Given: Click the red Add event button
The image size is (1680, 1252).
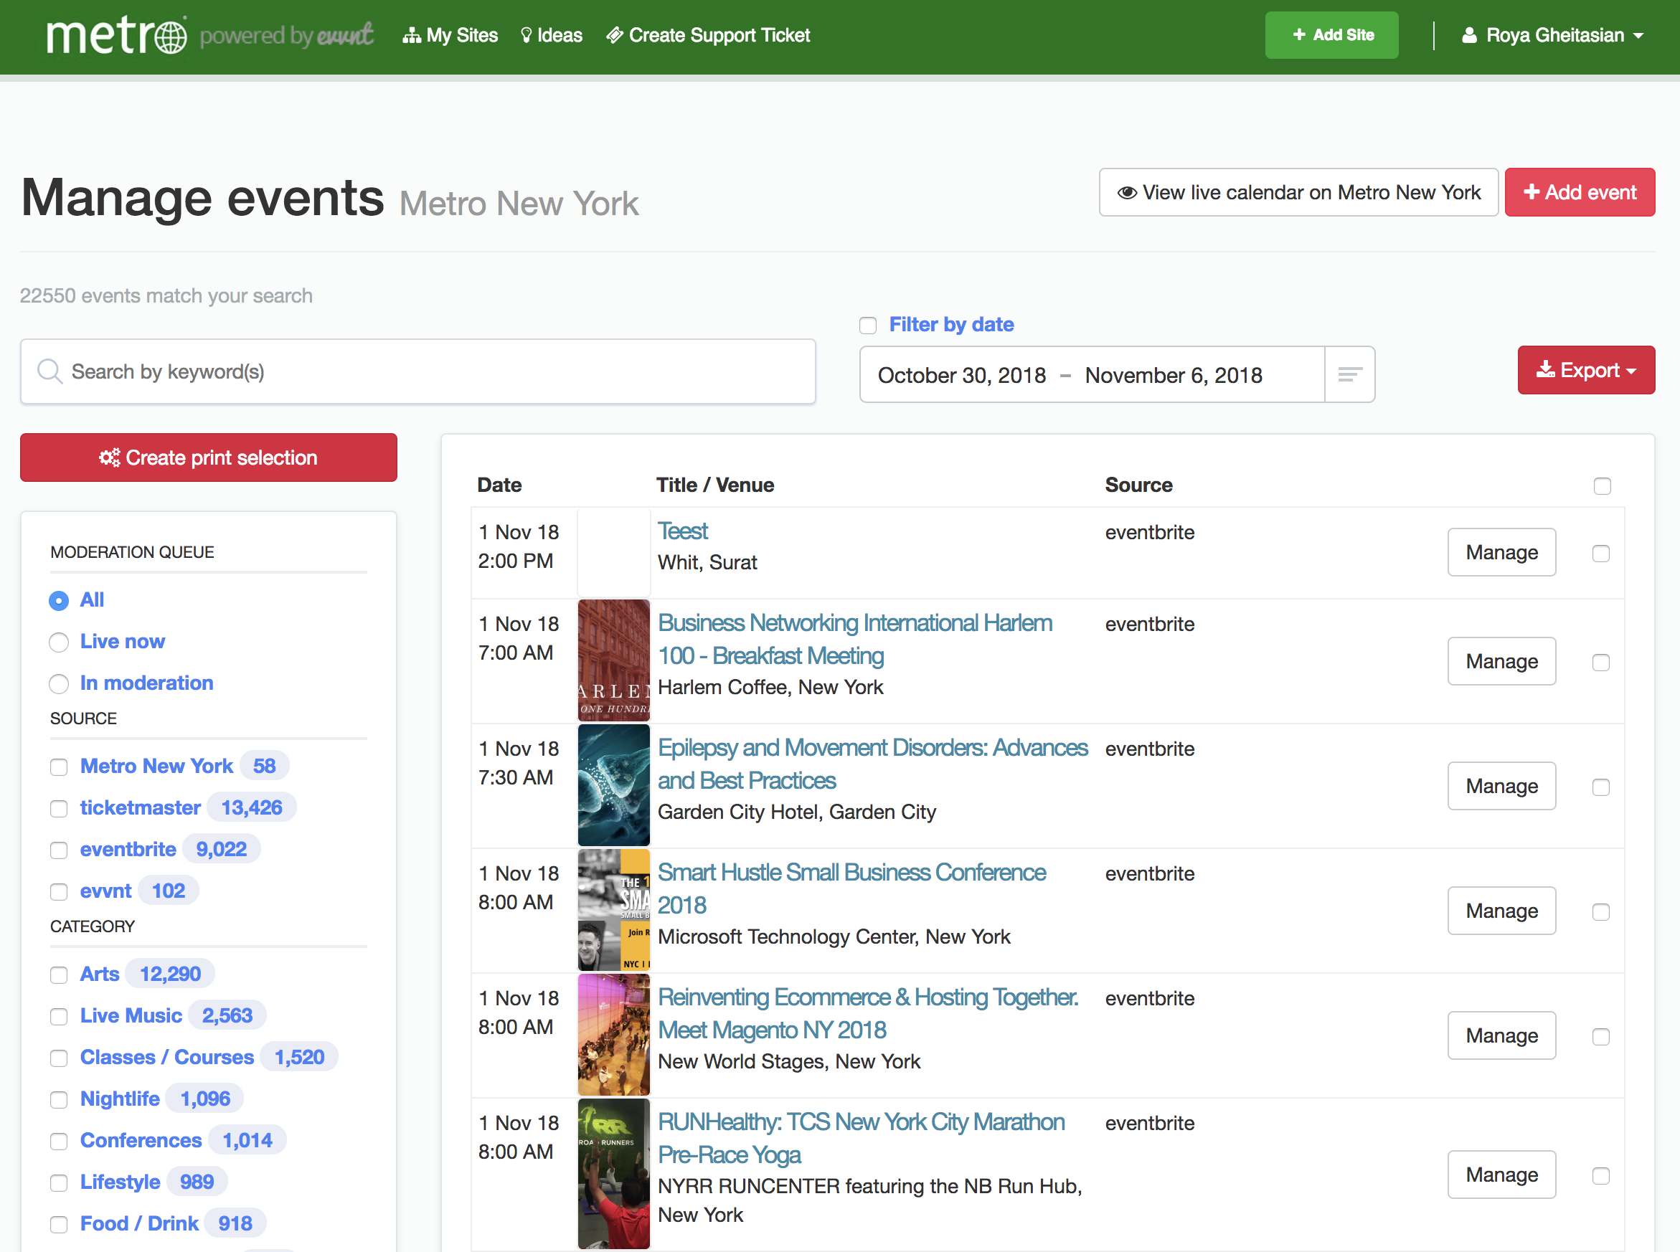Looking at the screenshot, I should pos(1579,191).
